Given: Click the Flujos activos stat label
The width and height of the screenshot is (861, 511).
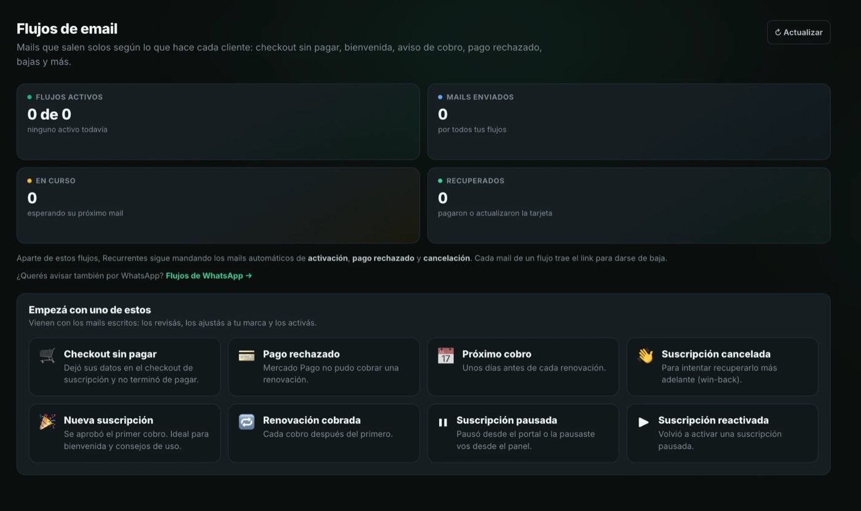Looking at the screenshot, I should 69,97.
